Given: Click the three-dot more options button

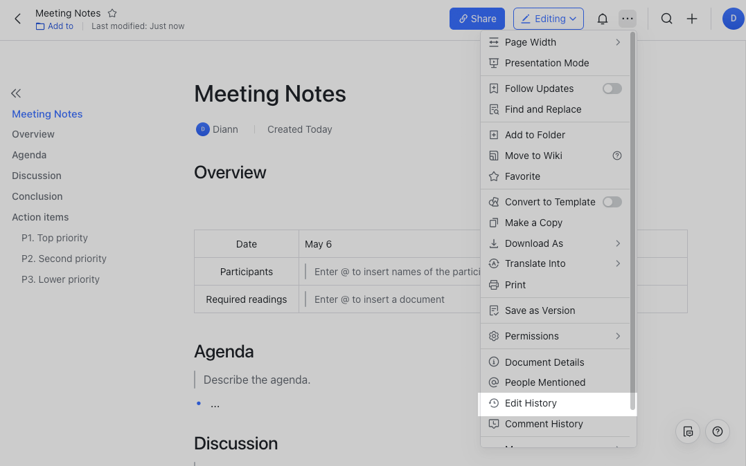Looking at the screenshot, I should tap(628, 19).
